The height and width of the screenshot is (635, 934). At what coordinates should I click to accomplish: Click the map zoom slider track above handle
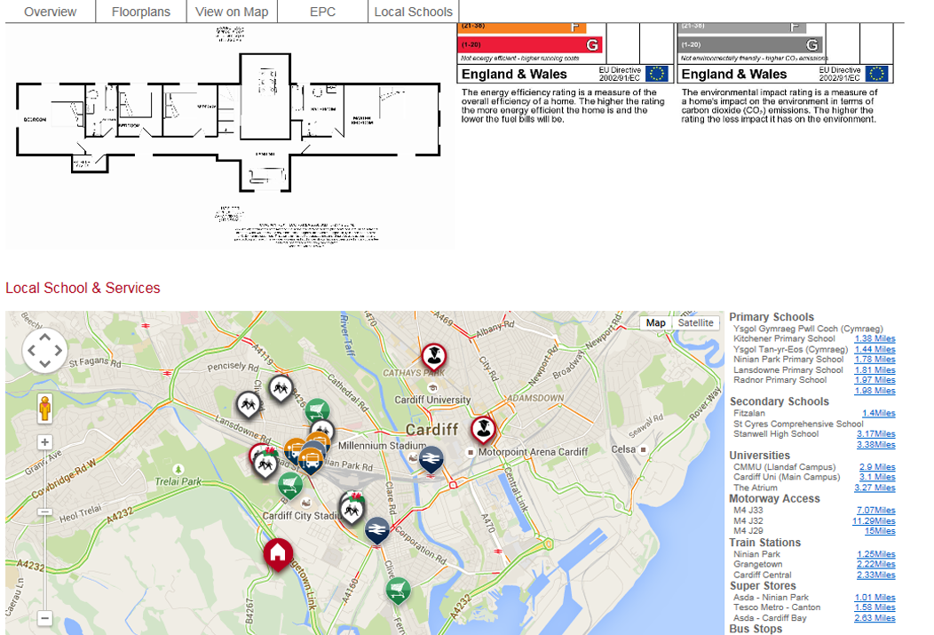click(x=44, y=480)
